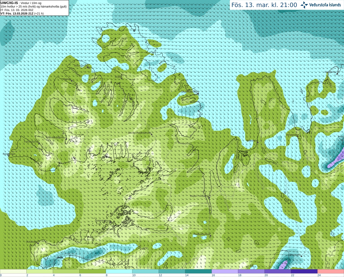Viewport: 344px width, 277px height.
Task: Click the light cyan 8–10 m/s legend swatch
Action: 119,271
